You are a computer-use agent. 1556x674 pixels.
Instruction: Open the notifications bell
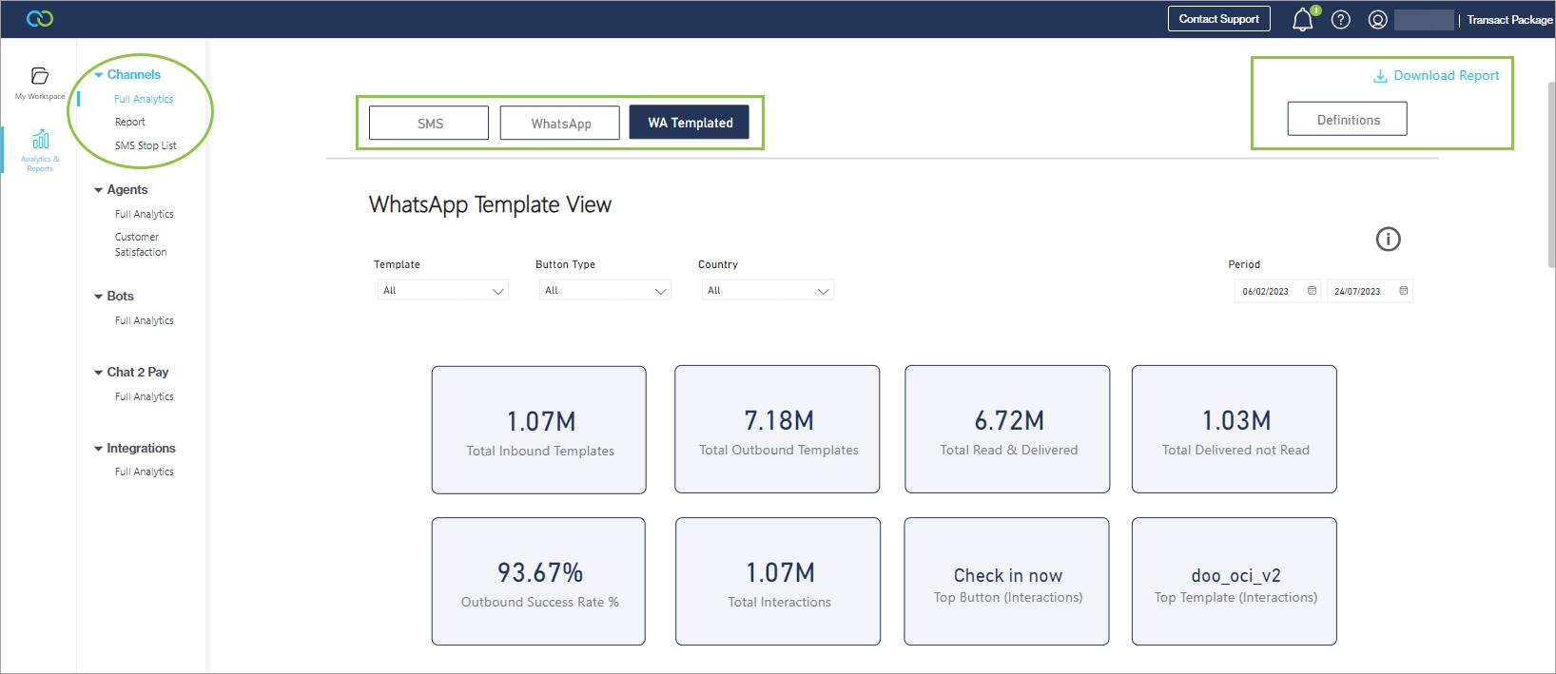click(x=1302, y=20)
